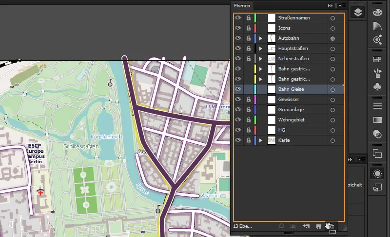Open the Swatches grid panel icon
Viewport: 390px width, 237px height.
(377, 60)
